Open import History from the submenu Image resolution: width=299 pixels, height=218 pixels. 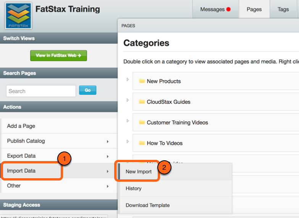tap(176, 189)
